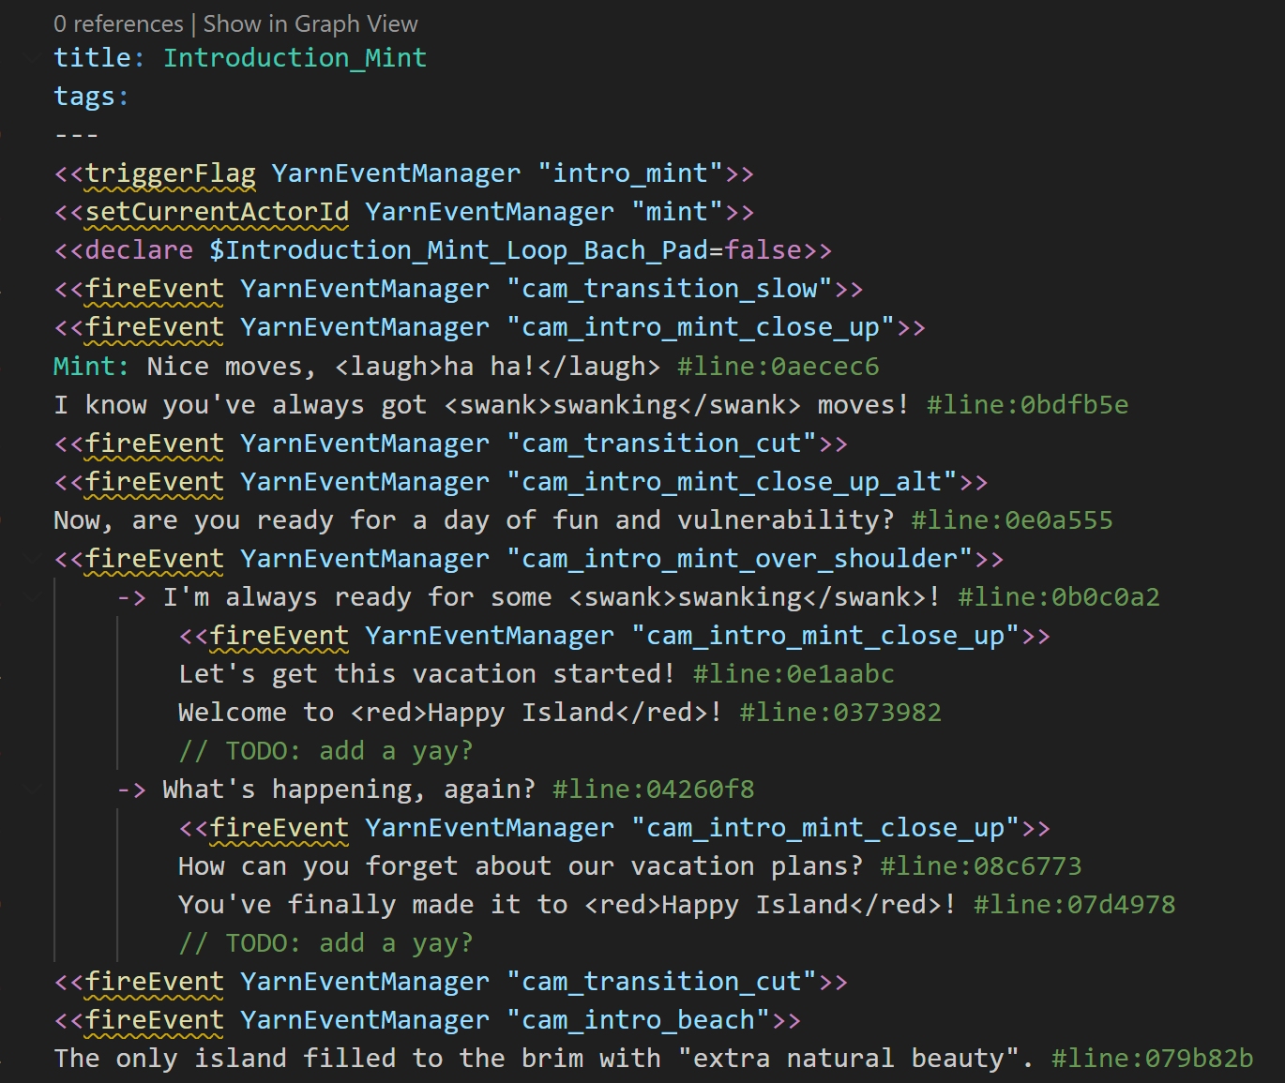The width and height of the screenshot is (1285, 1083).
Task: Click the #line:0aecec6 line tag
Action: 778,366
